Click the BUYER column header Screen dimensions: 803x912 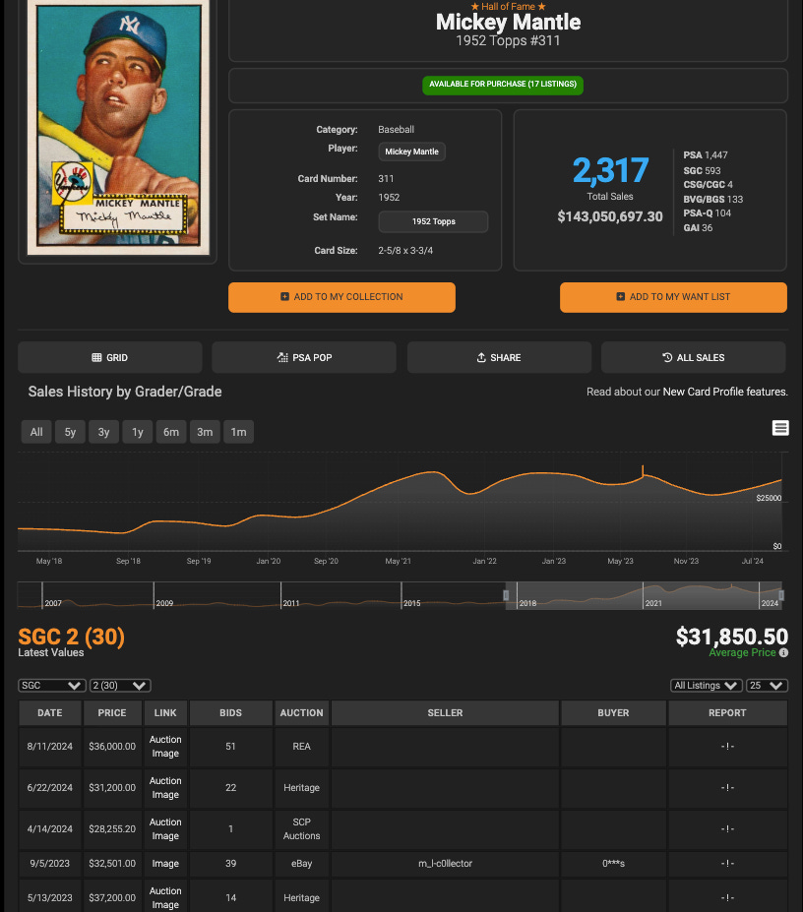(x=613, y=713)
